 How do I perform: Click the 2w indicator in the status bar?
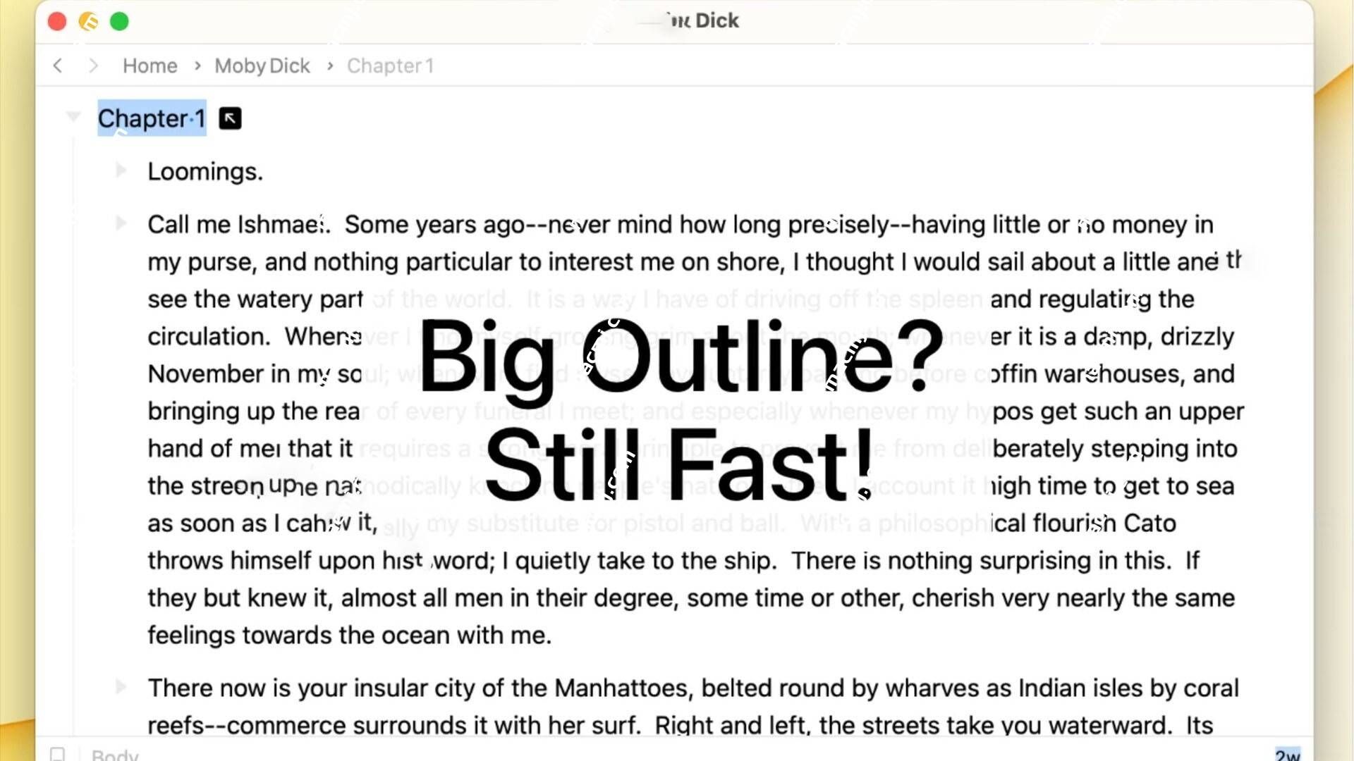click(x=1286, y=753)
